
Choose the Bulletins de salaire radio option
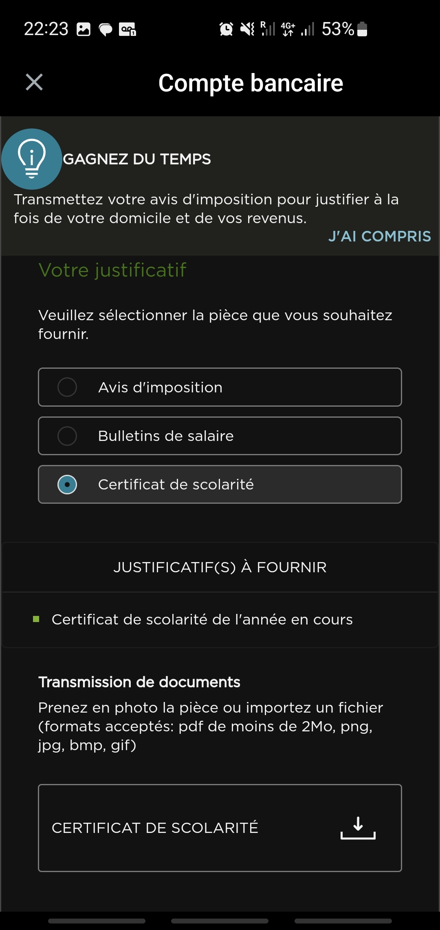coord(67,436)
